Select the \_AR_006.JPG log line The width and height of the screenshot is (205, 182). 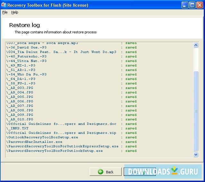pyautogui.click(x=72, y=101)
